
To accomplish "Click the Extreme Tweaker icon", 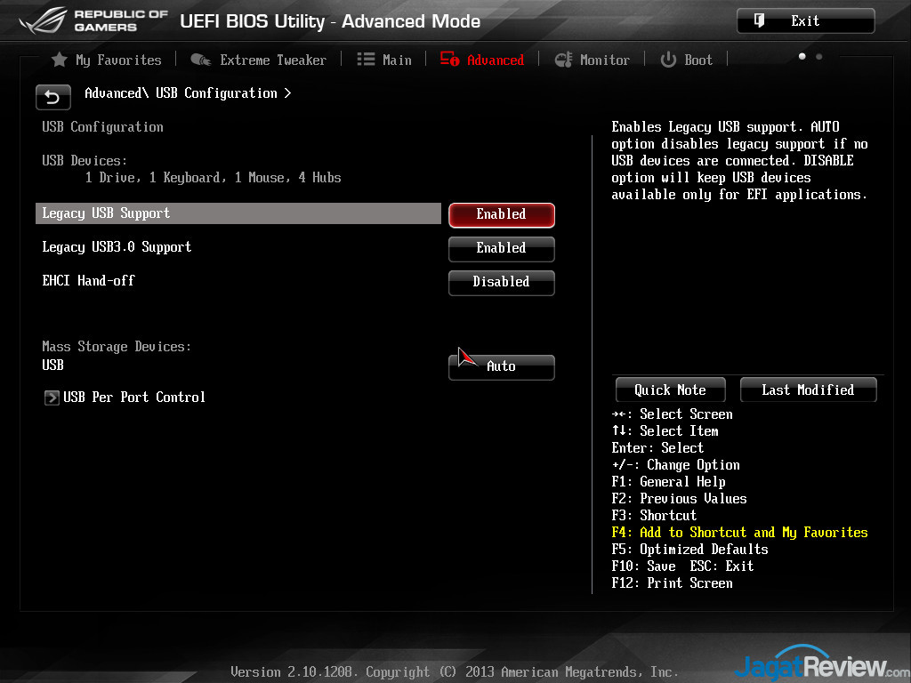I will (x=201, y=60).
